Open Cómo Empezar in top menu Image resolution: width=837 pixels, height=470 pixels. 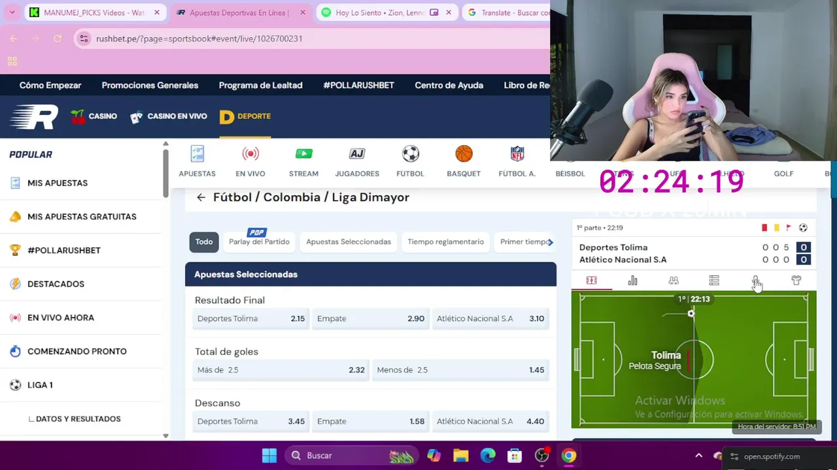click(x=50, y=86)
